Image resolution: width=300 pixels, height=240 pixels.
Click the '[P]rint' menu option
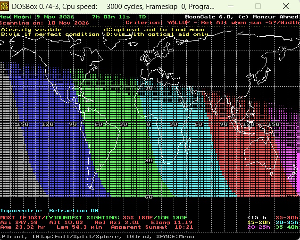pos(13,237)
